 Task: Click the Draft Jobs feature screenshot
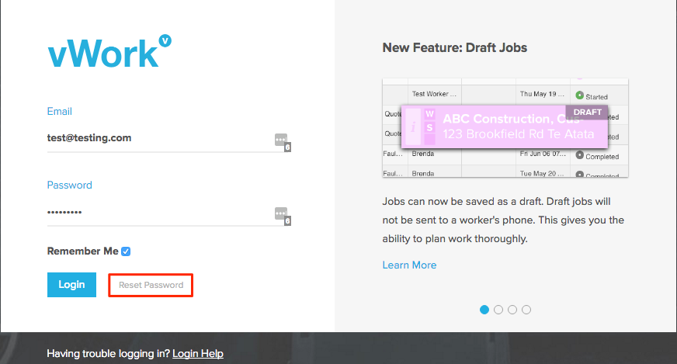tap(505, 128)
